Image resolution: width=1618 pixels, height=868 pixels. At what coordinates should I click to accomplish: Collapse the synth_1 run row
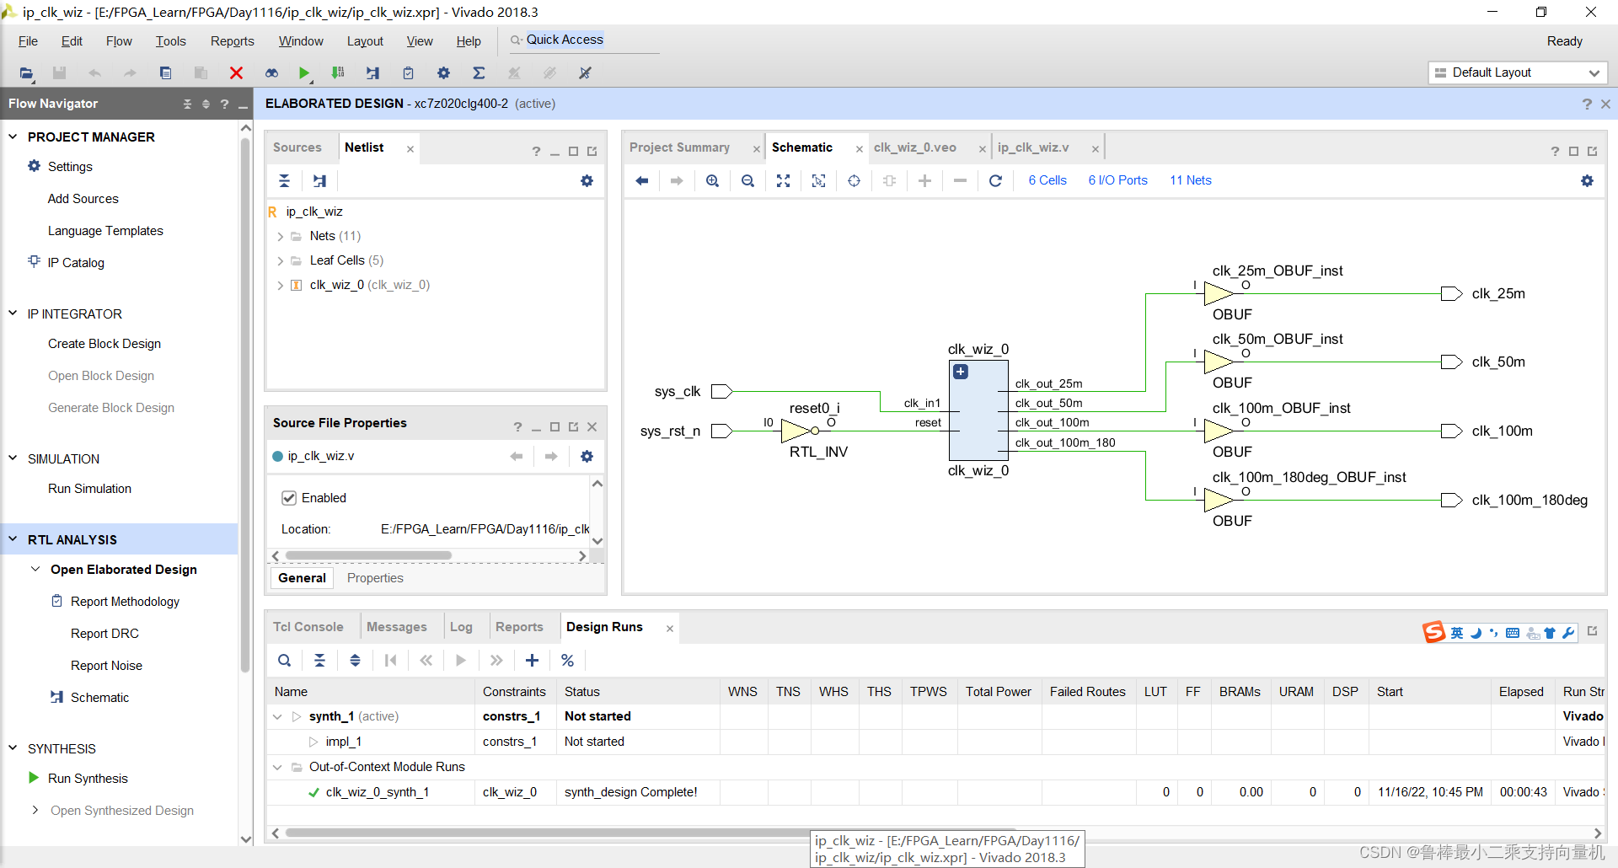(x=277, y=717)
